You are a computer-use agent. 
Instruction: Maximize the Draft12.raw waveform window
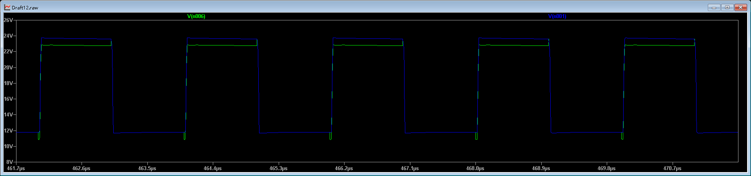coord(727,7)
